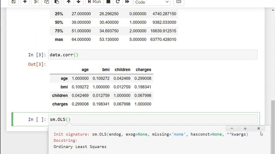Click the 'Ordinary Least Squares' tooltip text
The image size is (275, 154).
pos(80,147)
